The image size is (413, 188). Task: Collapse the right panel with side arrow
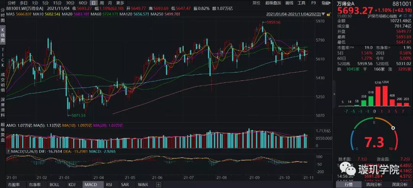coord(335,94)
